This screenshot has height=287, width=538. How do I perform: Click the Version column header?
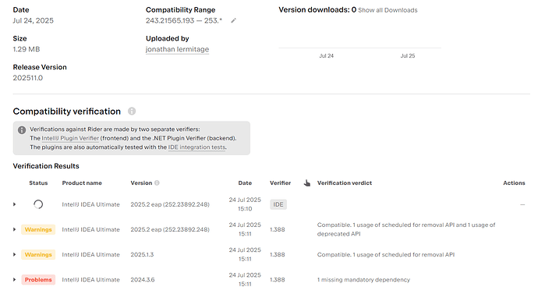pyautogui.click(x=141, y=183)
